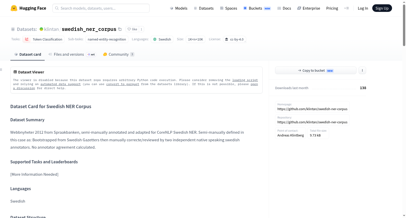Click the Buckets nav icon
Viewport: 406px width, 218px height.
point(245,8)
